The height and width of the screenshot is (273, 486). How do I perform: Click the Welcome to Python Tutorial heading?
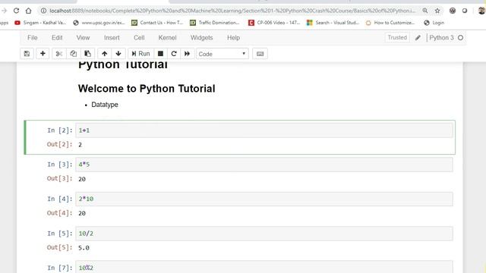[x=147, y=89]
